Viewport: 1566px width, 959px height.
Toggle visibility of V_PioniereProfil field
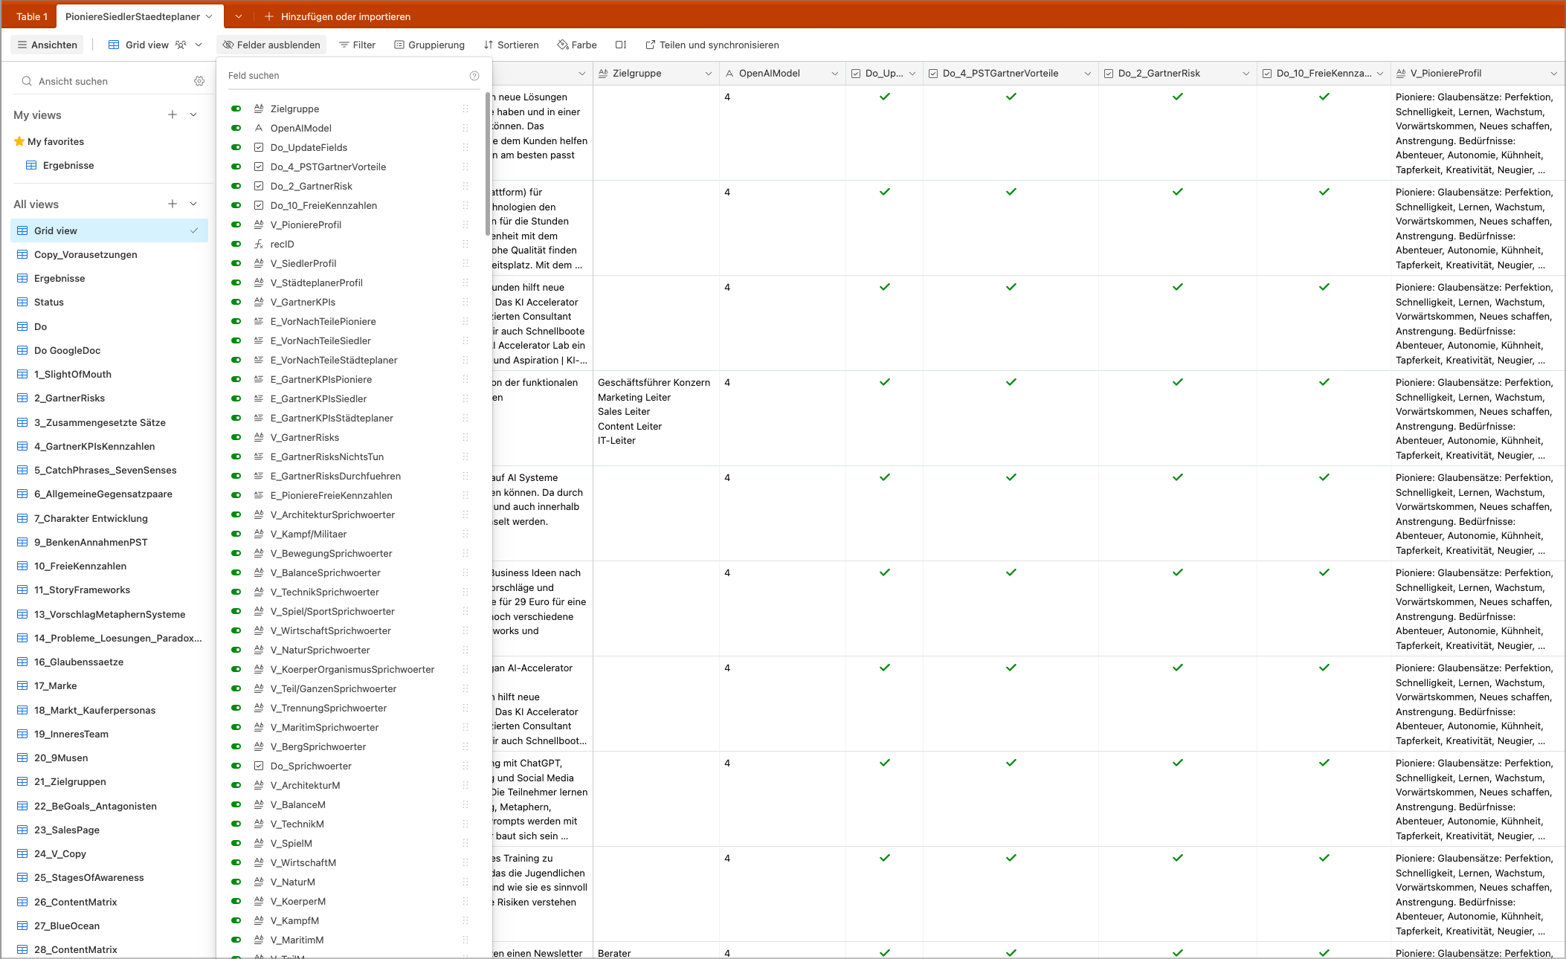(236, 225)
